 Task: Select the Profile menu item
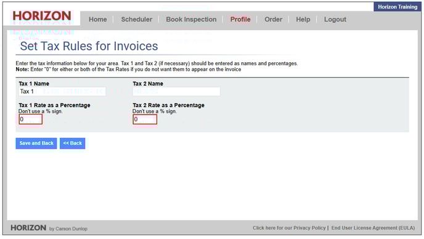(x=240, y=20)
